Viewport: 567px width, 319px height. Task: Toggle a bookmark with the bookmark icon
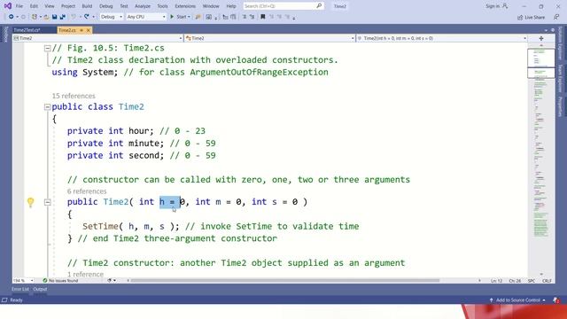coord(263,17)
